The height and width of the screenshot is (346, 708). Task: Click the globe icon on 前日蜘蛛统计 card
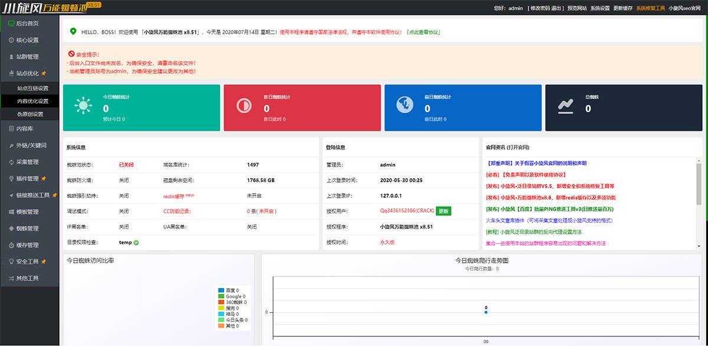405,105
